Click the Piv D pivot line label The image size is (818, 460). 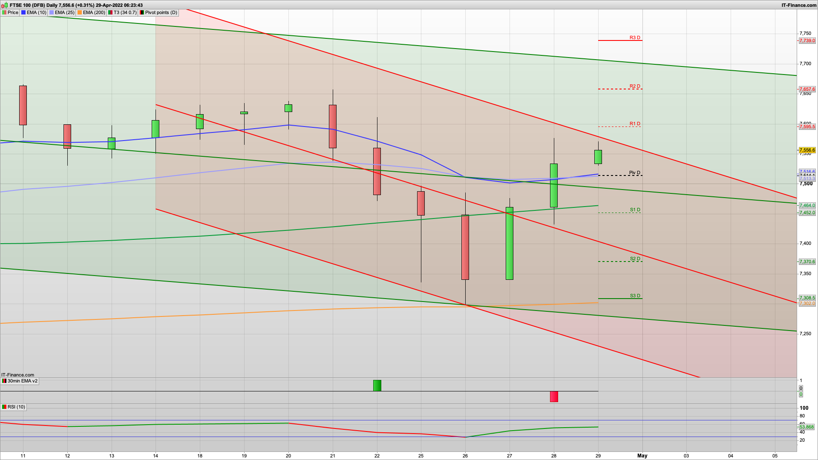pyautogui.click(x=634, y=172)
